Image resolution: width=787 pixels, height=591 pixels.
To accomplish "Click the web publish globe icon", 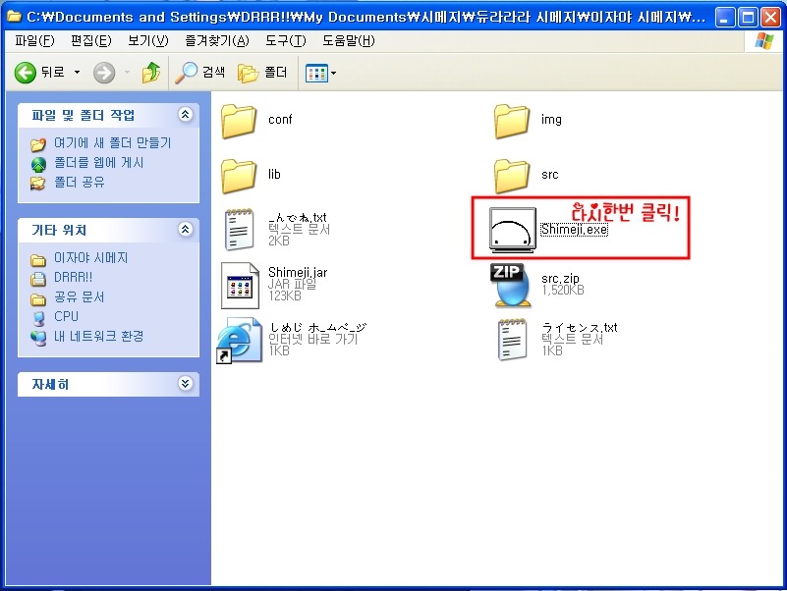I will (x=38, y=164).
